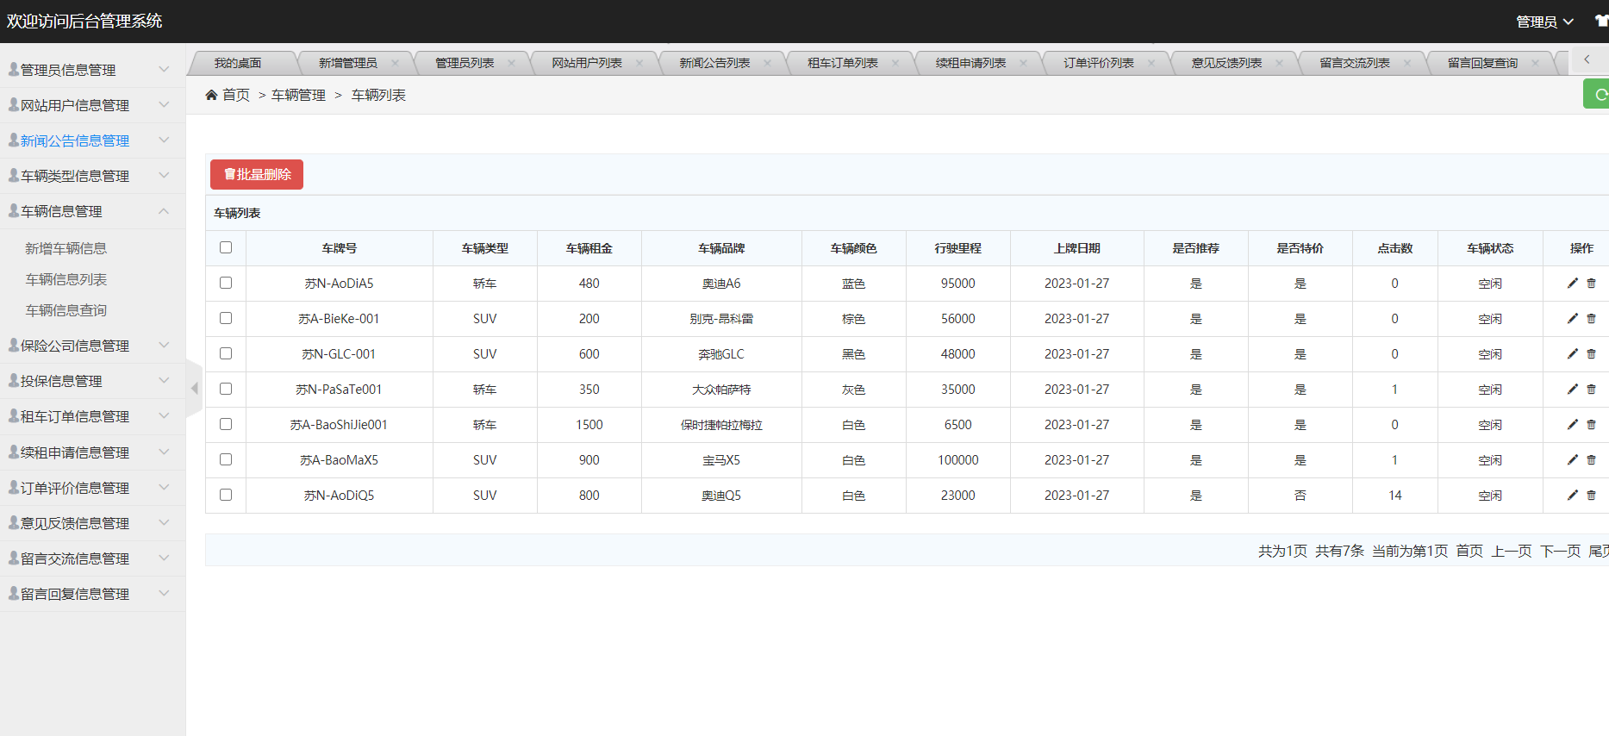Check the box for 苏A-BaoShiJie001
The height and width of the screenshot is (736, 1609).
coord(226,424)
